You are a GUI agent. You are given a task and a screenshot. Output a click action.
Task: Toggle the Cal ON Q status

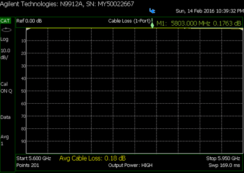coord(6,88)
